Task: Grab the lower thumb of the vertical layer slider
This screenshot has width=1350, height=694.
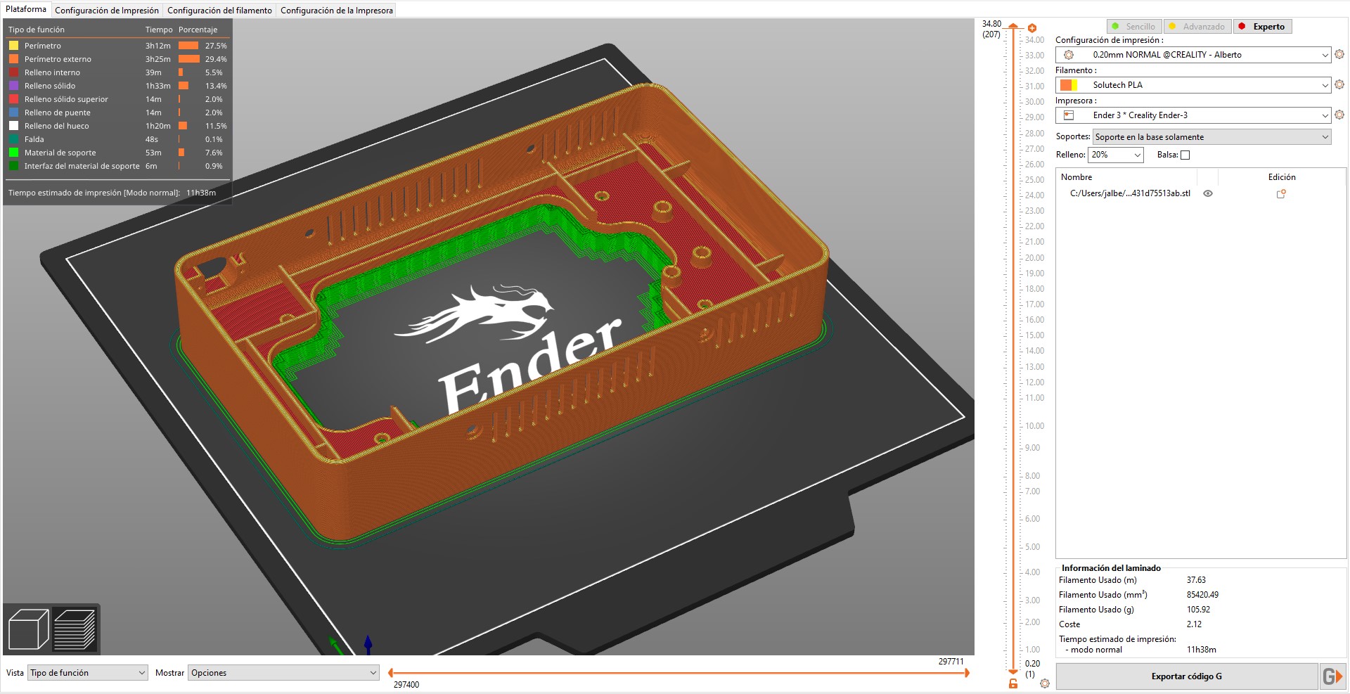Action: [x=1013, y=673]
